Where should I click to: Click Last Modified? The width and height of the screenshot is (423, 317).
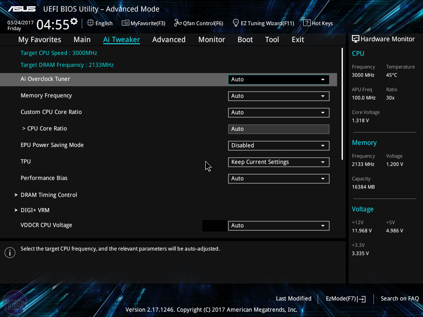pyautogui.click(x=294, y=298)
